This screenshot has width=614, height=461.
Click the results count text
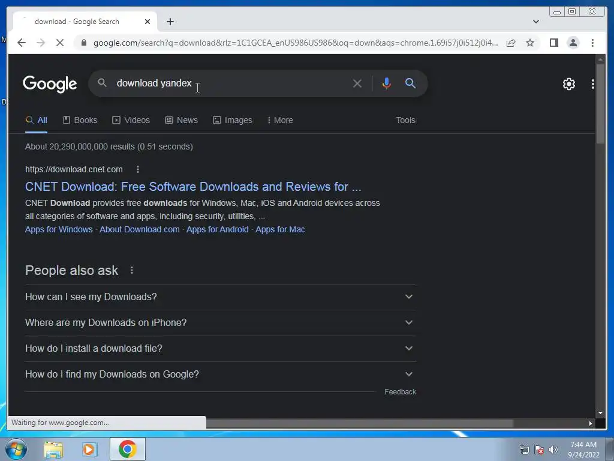pos(109,146)
